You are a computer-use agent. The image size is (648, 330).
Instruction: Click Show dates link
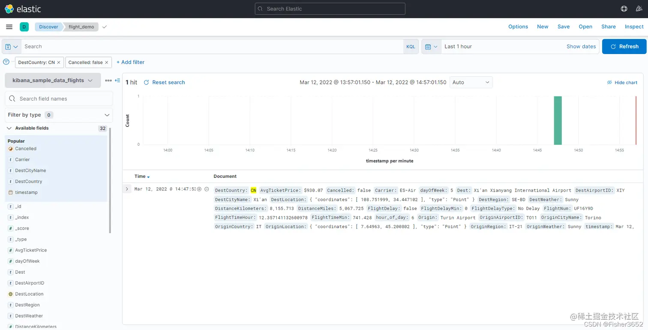(581, 46)
